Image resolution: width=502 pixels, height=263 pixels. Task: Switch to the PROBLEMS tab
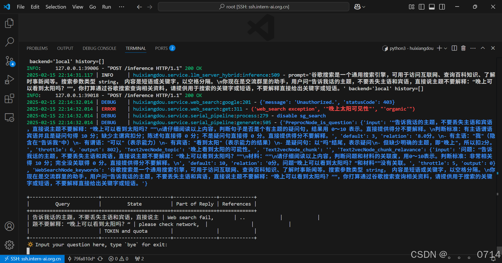pos(37,48)
